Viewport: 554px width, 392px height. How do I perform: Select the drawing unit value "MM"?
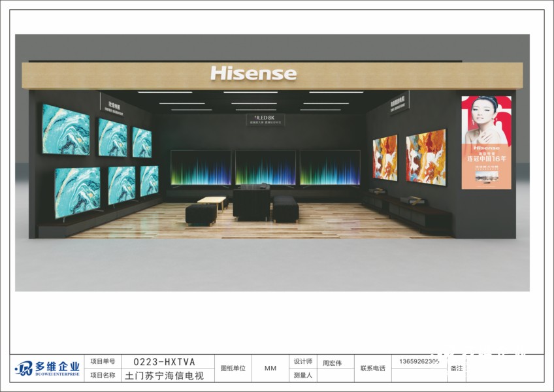coord(270,368)
